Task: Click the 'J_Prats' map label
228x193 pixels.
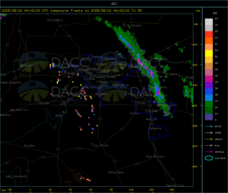Action: point(140,103)
